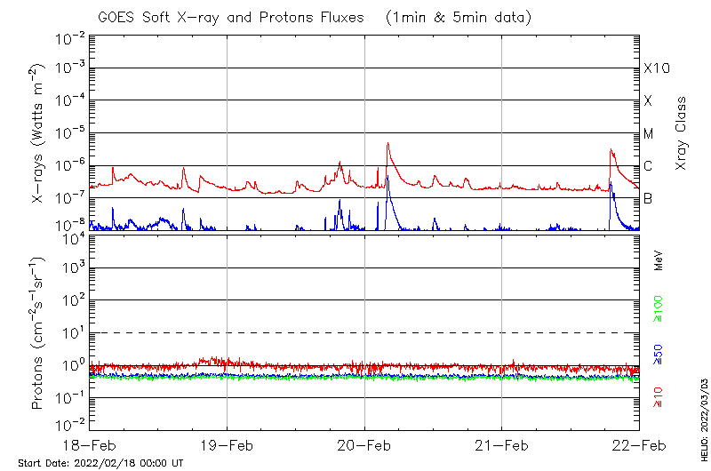
Task: Click the tallest red X-ray peak after 20-Feb
Action: (x=387, y=144)
